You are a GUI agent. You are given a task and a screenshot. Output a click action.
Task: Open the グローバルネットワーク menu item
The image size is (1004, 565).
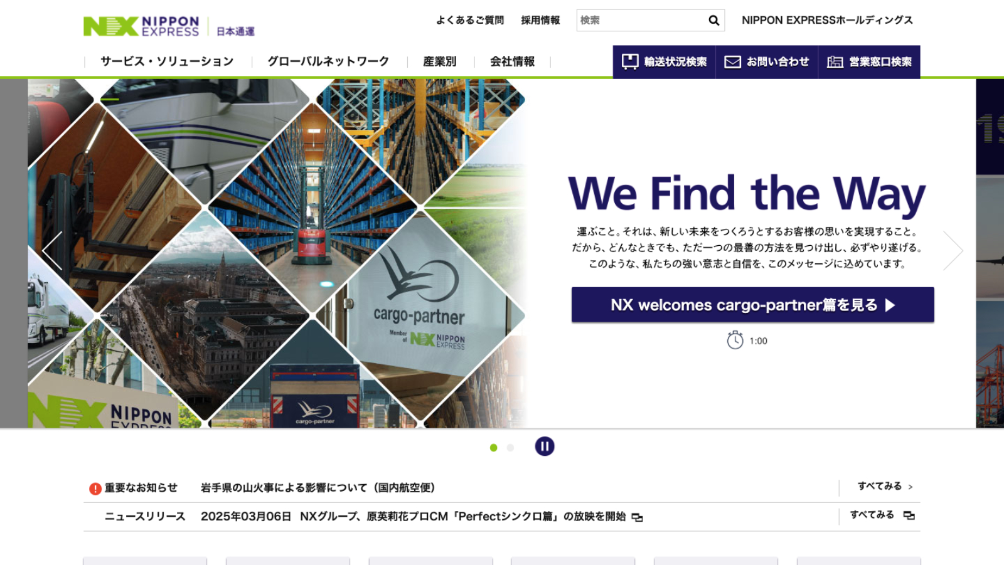(329, 61)
